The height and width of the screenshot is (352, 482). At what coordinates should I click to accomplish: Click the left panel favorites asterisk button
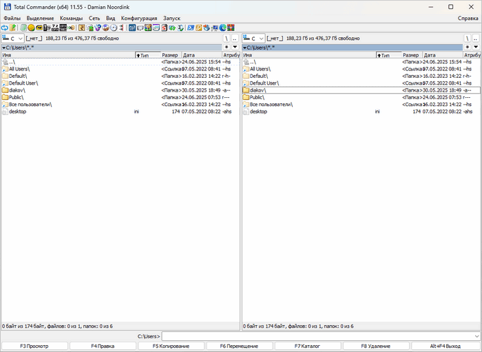(x=227, y=48)
